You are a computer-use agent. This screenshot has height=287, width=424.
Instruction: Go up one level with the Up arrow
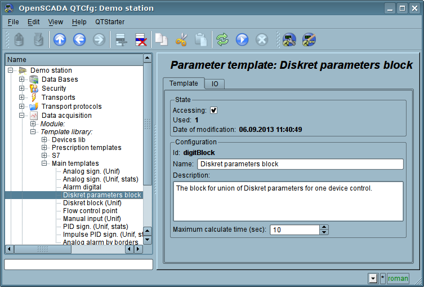coord(60,40)
